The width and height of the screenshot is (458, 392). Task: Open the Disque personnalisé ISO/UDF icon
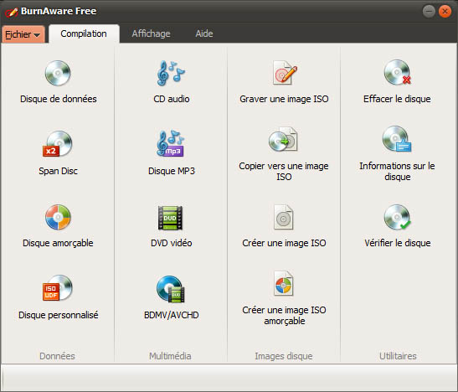click(58, 288)
